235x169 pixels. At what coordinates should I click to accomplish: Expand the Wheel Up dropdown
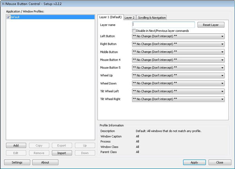pyautogui.click(x=178, y=76)
